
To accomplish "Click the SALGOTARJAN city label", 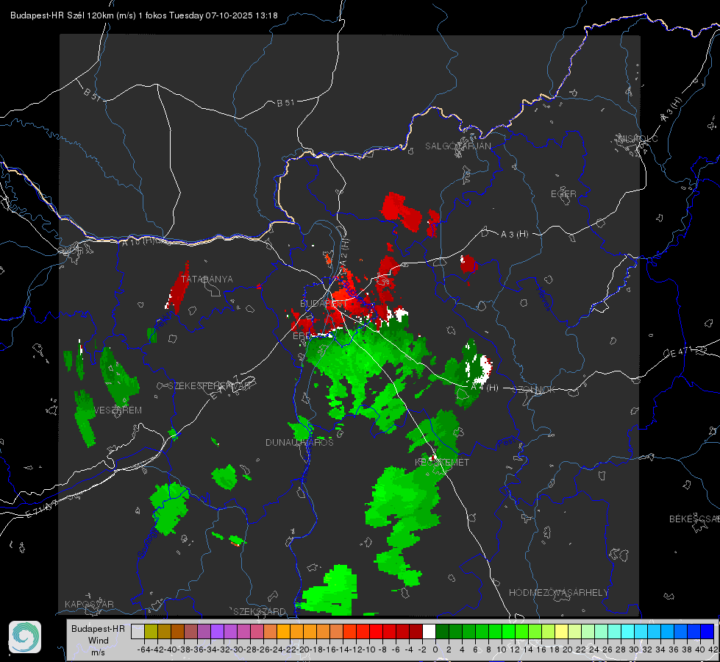I will pos(457,146).
